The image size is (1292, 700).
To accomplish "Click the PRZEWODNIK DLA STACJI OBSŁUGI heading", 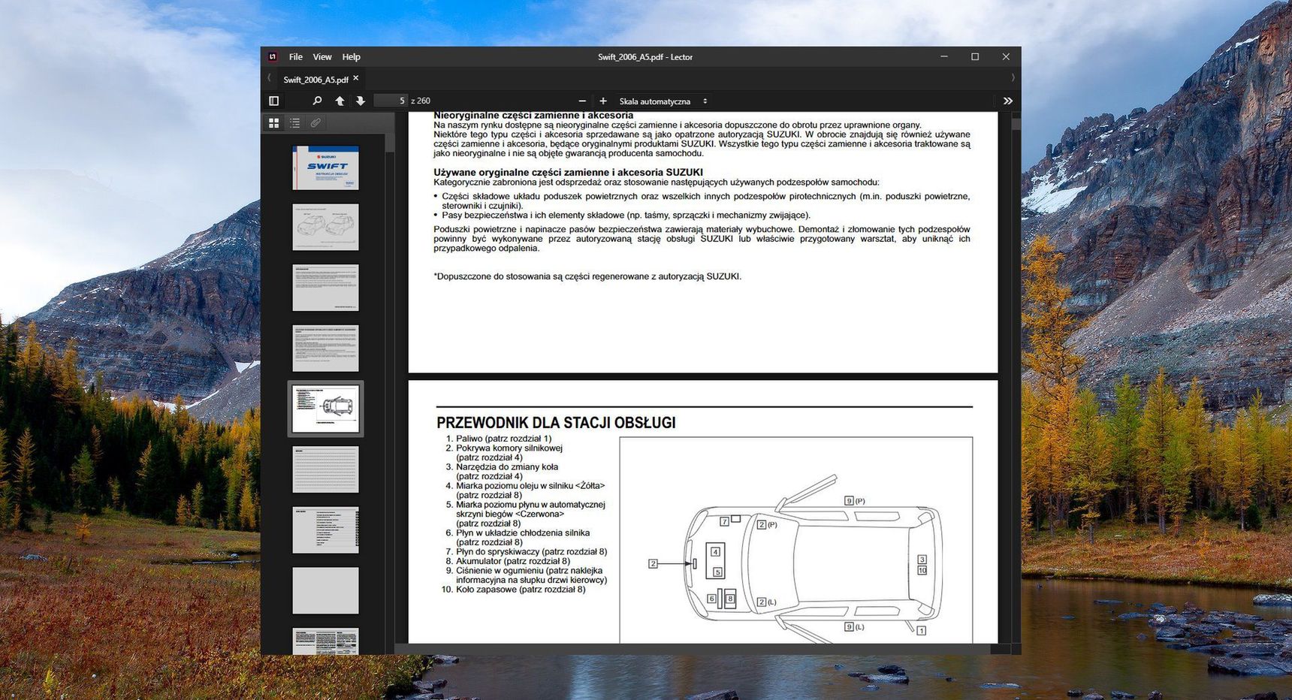I will tap(556, 423).
